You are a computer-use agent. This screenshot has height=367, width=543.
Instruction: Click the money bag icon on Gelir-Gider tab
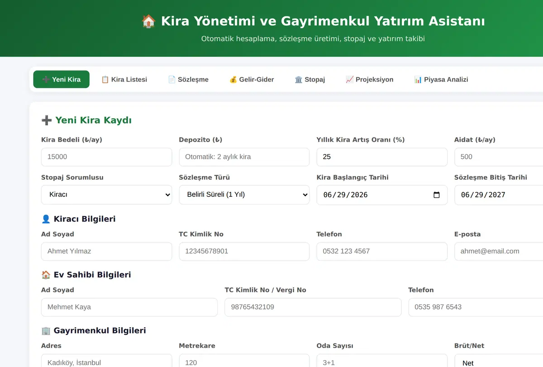coord(233,80)
